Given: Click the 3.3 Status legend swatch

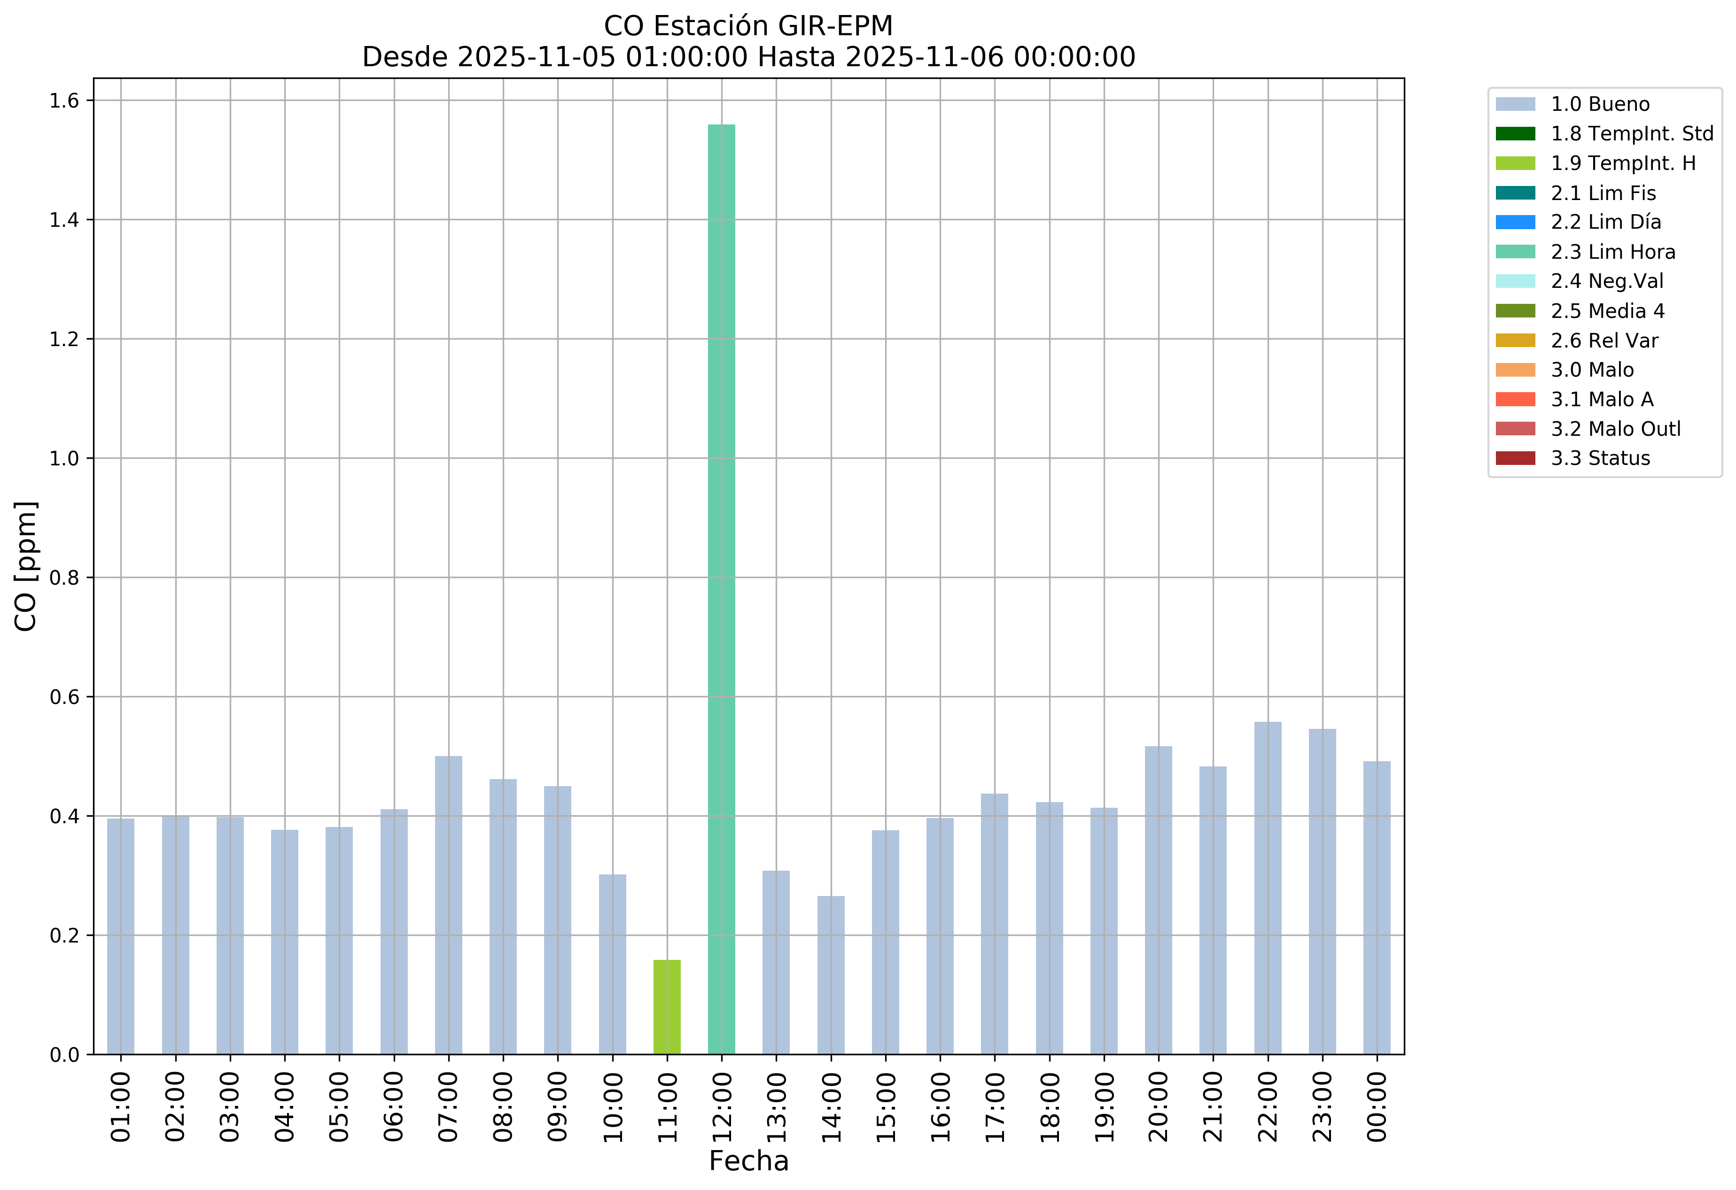Looking at the screenshot, I should pyautogui.click(x=1515, y=458).
